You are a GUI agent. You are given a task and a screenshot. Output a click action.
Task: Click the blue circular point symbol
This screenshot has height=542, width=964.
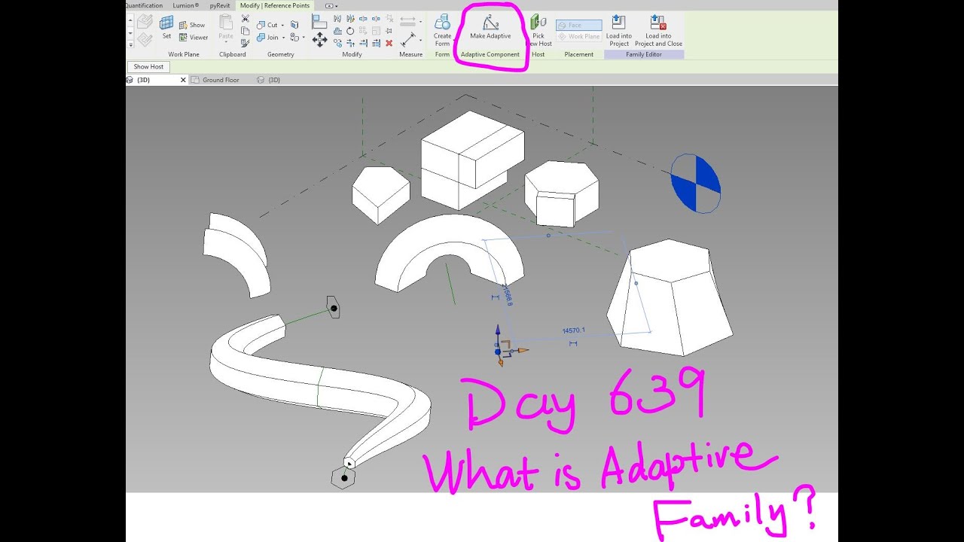[x=695, y=184]
